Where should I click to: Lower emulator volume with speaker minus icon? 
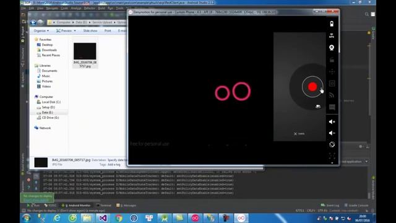pyautogui.click(x=332, y=133)
